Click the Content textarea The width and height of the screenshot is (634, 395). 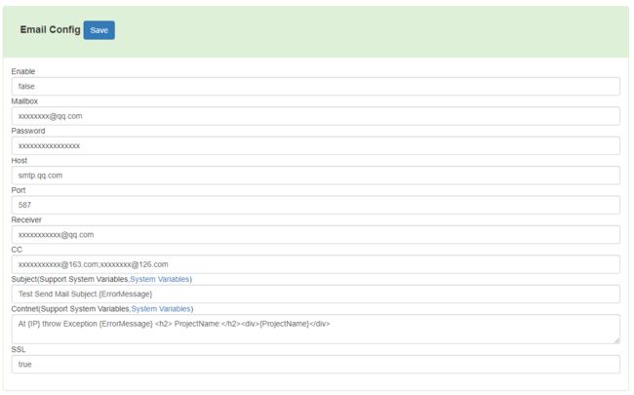pos(315,329)
